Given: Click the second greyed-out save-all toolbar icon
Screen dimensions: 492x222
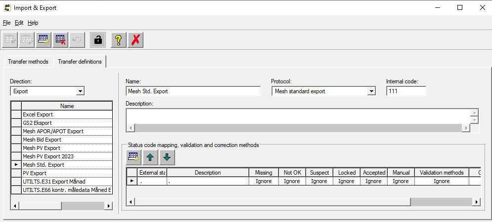Looking at the screenshot, I should tap(27, 40).
